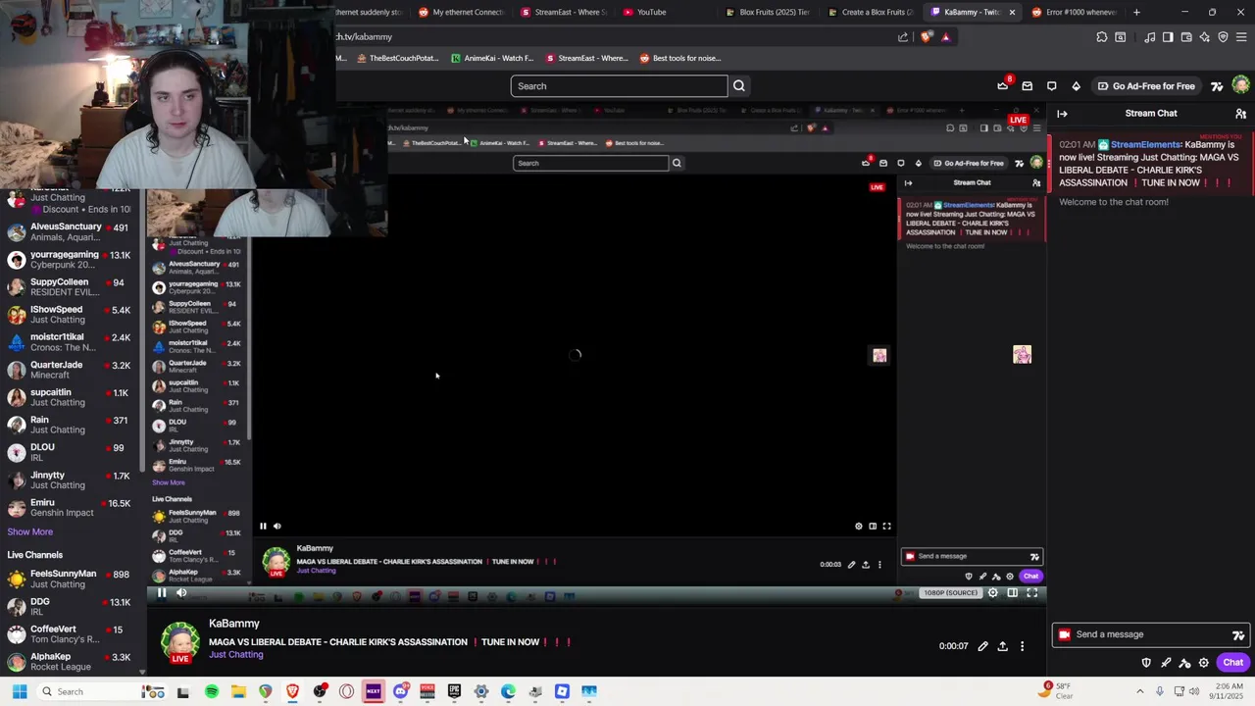Switch to the Error #1000 whenever tab

pos(1074,12)
